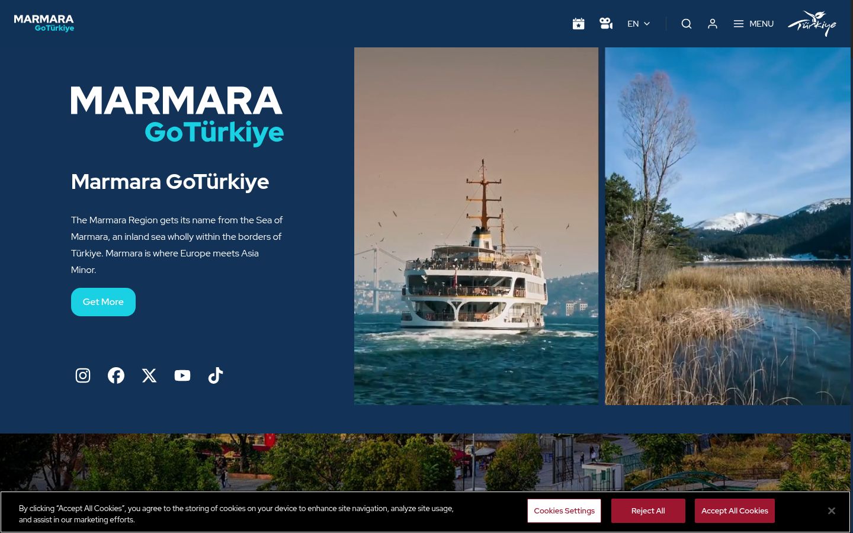Screen dimensions: 853x533
Task: Open the events calendar icon
Action: click(x=579, y=24)
